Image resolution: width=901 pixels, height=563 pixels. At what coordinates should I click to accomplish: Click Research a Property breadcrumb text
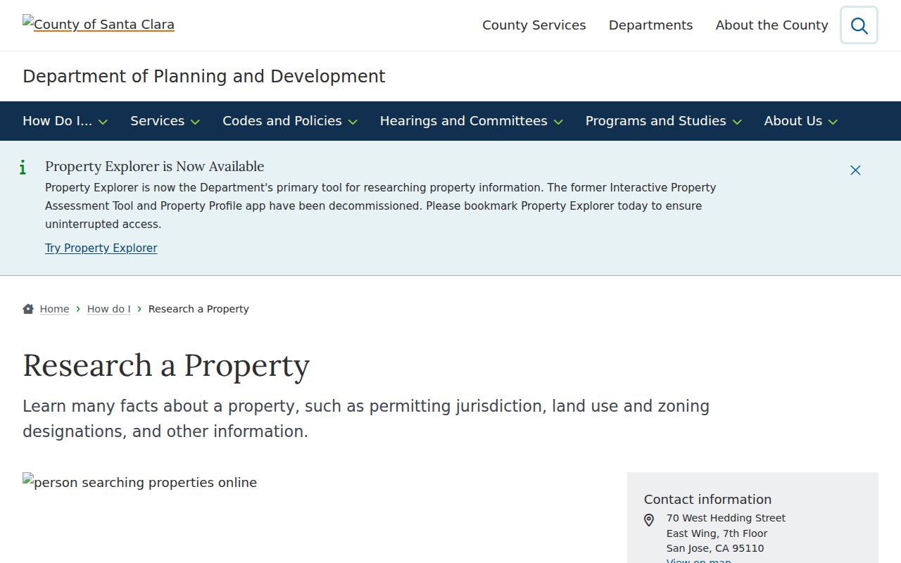coord(199,309)
